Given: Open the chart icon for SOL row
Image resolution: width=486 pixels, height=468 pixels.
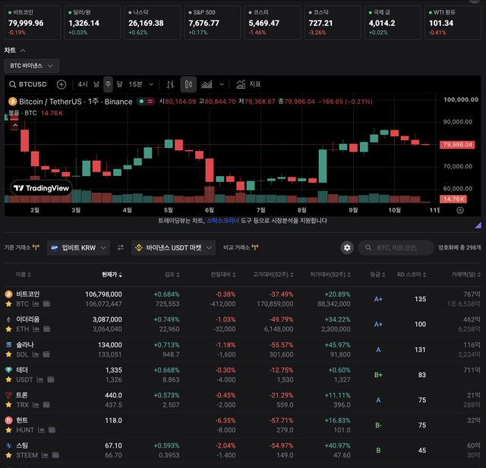Looking at the screenshot, I should pos(36,354).
